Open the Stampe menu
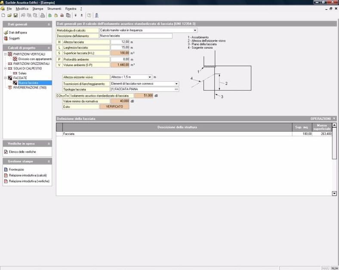 (x=38, y=9)
